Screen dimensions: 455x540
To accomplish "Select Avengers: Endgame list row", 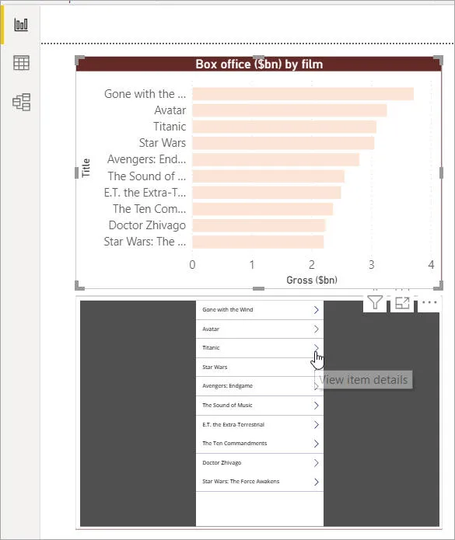I will click(260, 386).
